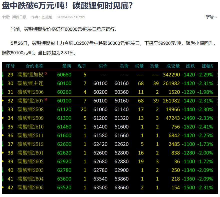This screenshot has height=197, width=220.
Task: Select the author name 刘威魁
Action: click(x=47, y=17)
